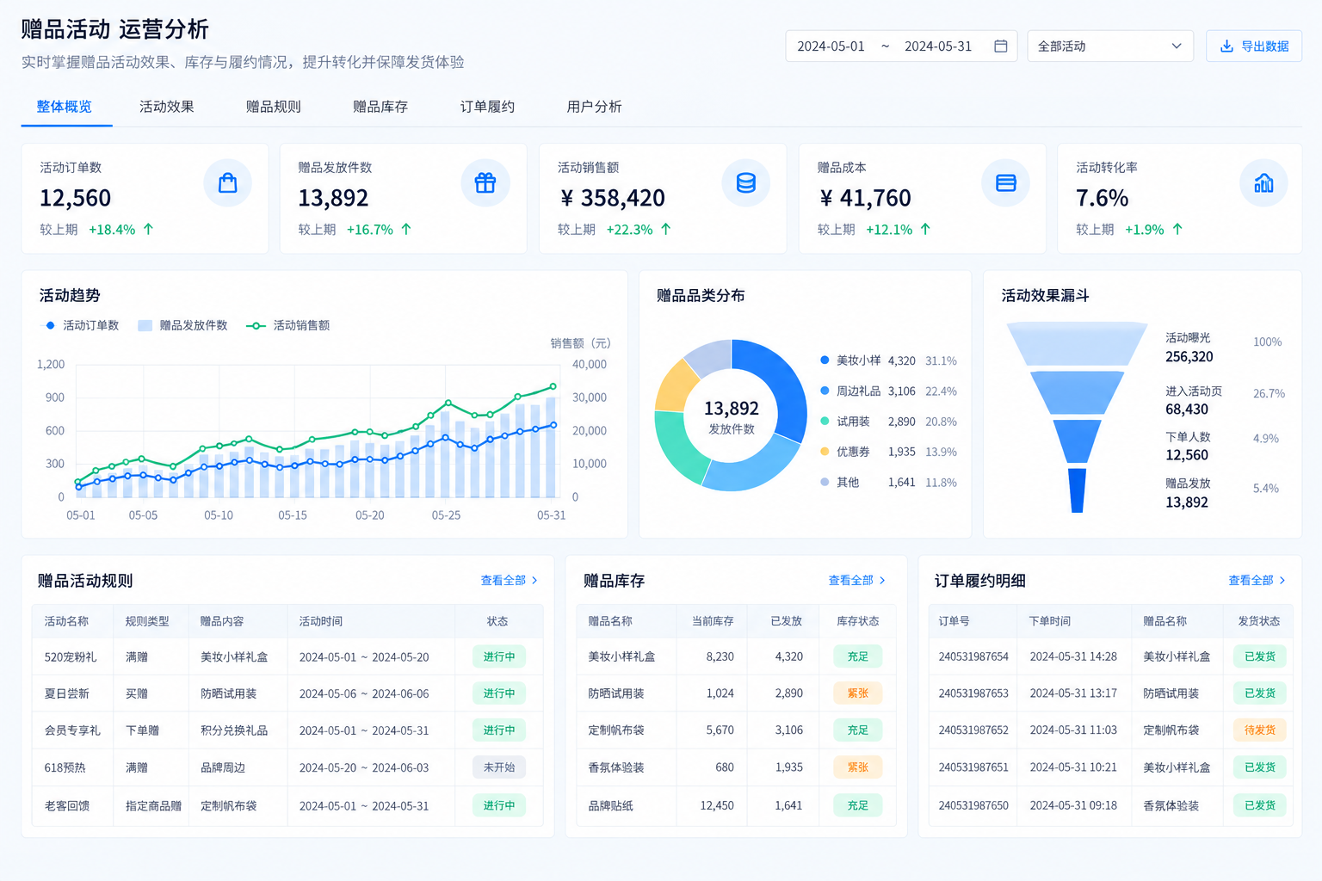Image resolution: width=1322 pixels, height=881 pixels.
Task: Toggle 活动订单数 legend series in trend chart
Action: (82, 325)
